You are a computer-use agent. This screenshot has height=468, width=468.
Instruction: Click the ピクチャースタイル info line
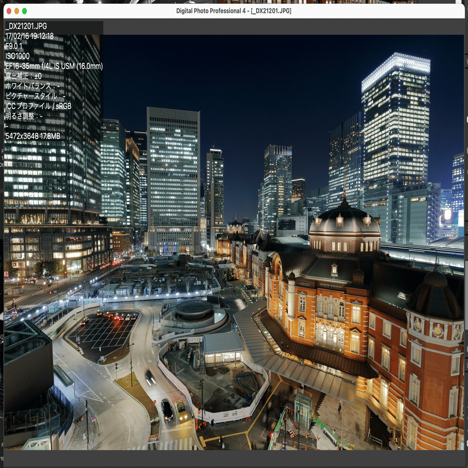36,96
